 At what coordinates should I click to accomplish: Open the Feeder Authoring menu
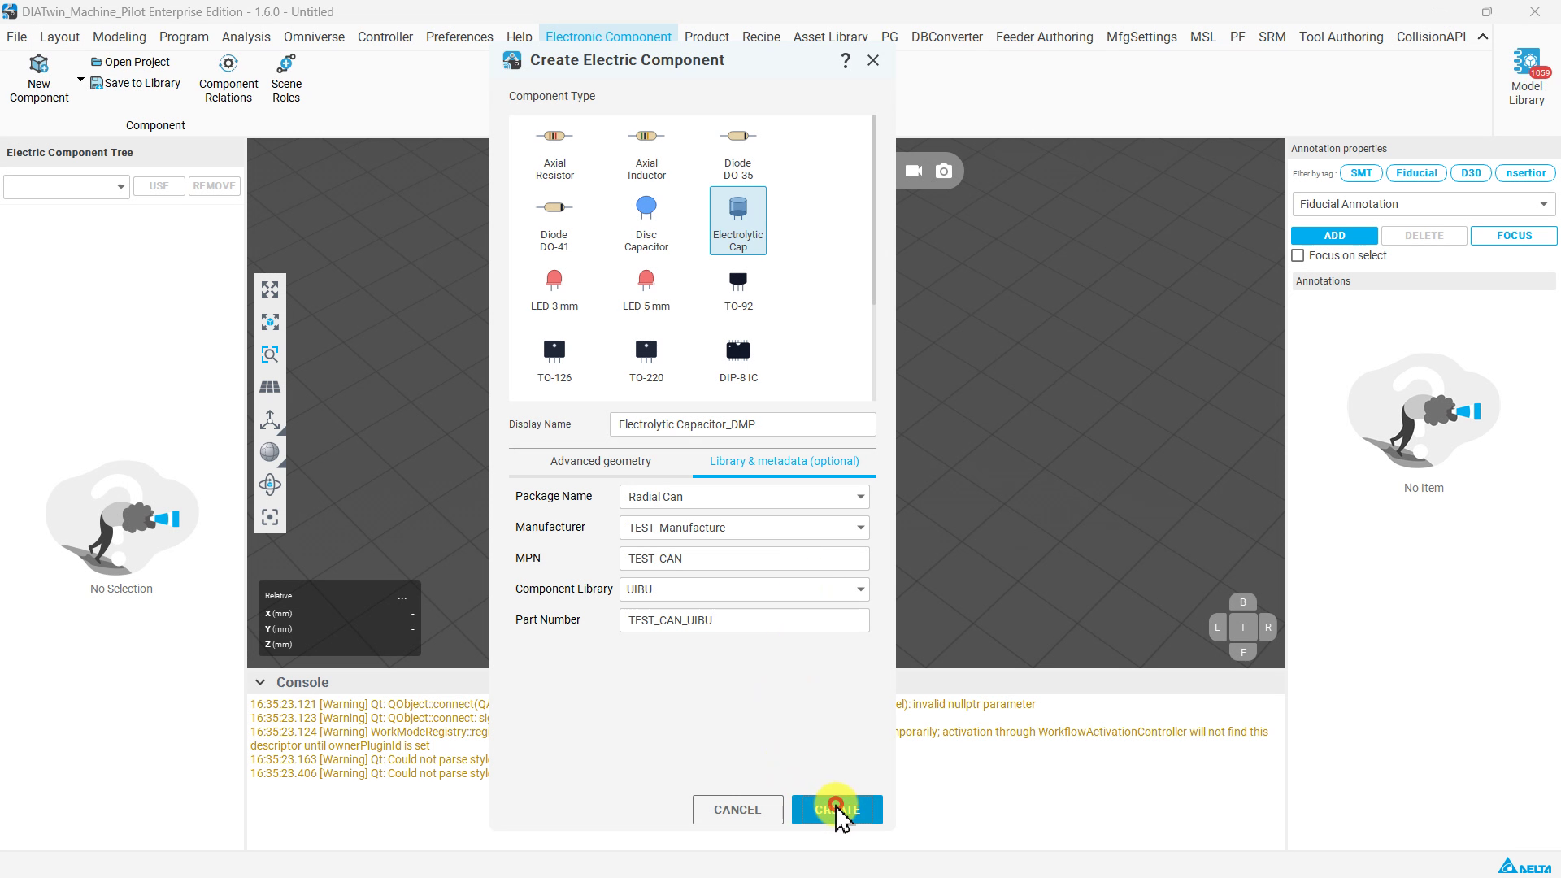pyautogui.click(x=1044, y=37)
